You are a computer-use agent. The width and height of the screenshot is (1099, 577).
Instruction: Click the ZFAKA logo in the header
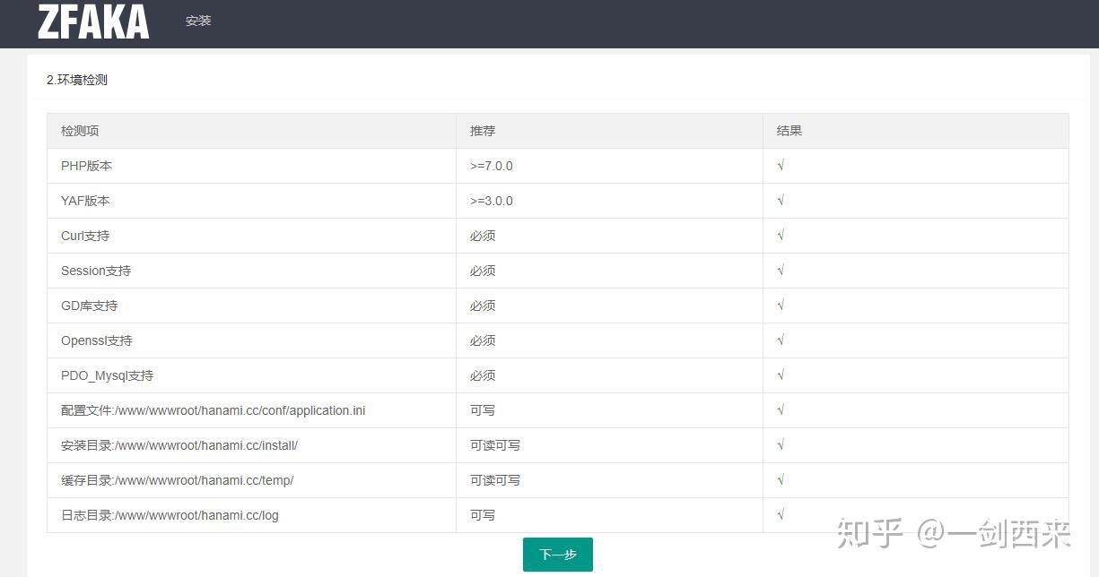(92, 22)
